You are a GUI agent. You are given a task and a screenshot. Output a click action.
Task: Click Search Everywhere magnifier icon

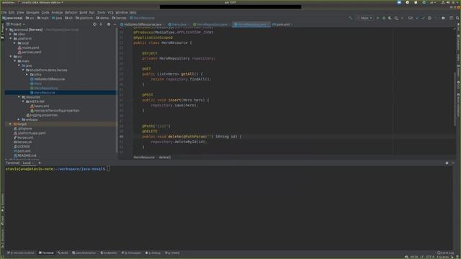tap(457, 18)
